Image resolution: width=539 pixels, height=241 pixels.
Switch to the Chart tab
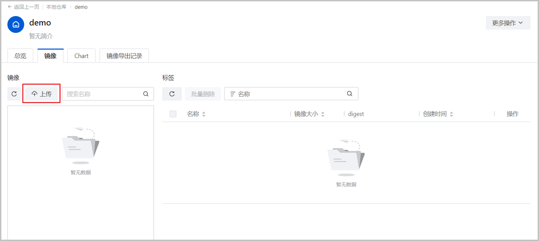coord(81,56)
